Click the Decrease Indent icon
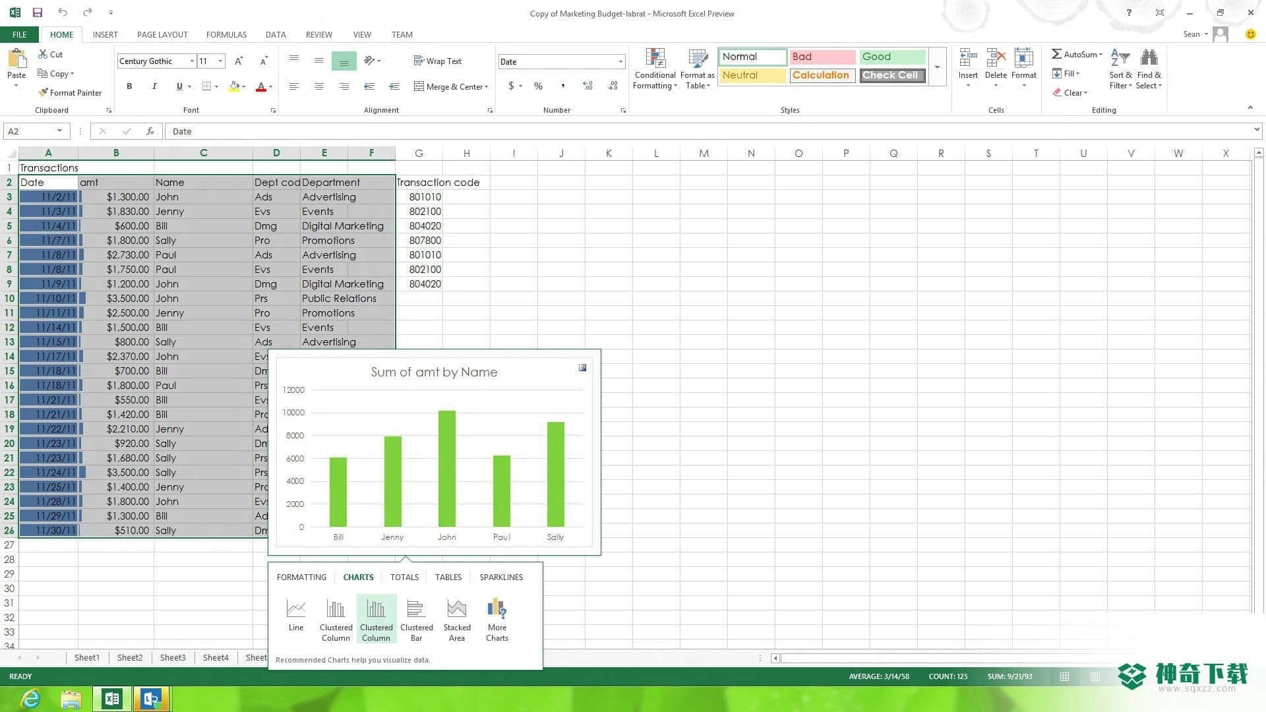Image resolution: width=1266 pixels, height=712 pixels. coord(369,86)
